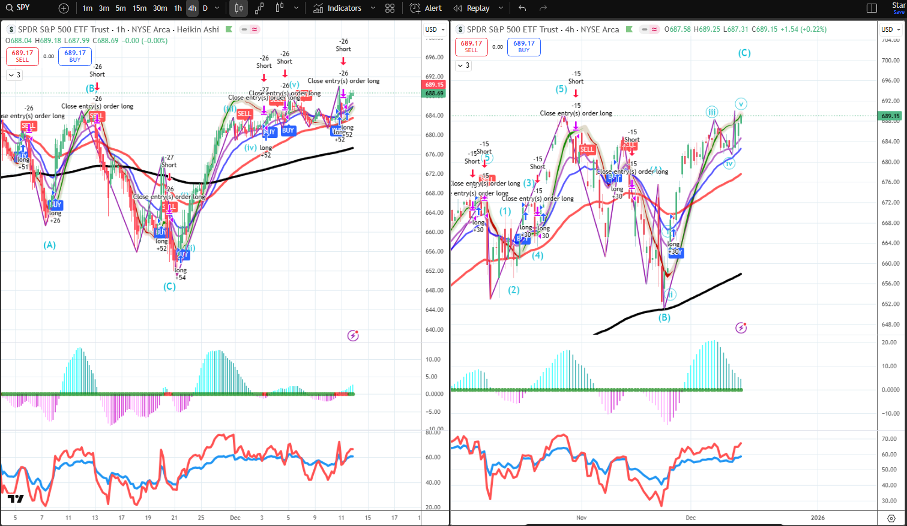This screenshot has height=526, width=907.
Task: Select the candlestick chart style icon
Action: (x=239, y=8)
